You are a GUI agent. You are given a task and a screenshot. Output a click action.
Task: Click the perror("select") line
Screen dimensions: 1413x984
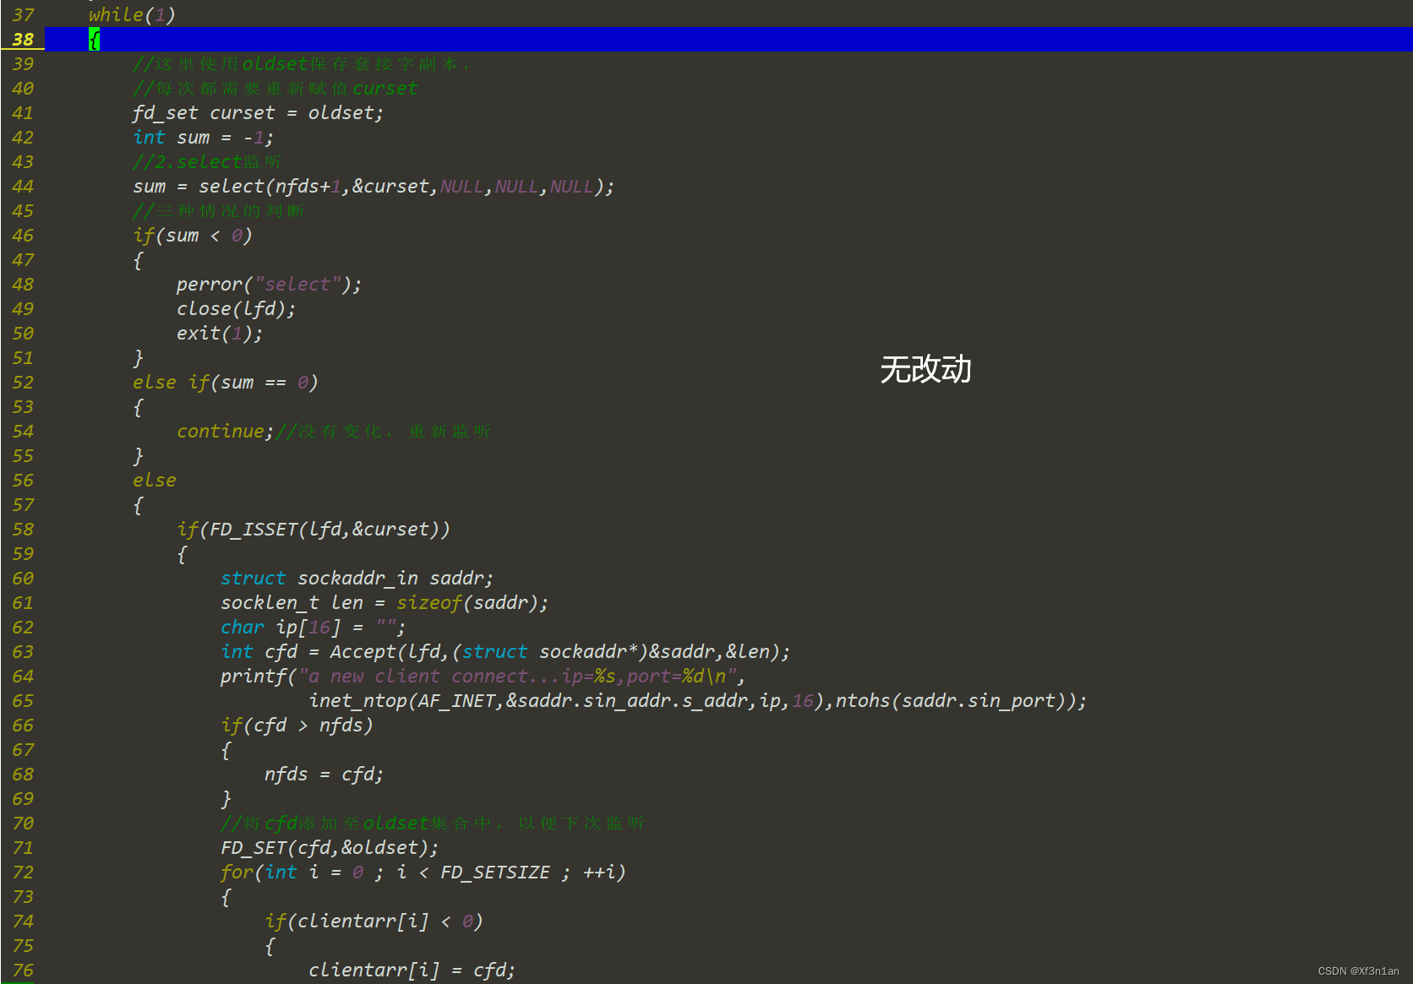tap(269, 285)
